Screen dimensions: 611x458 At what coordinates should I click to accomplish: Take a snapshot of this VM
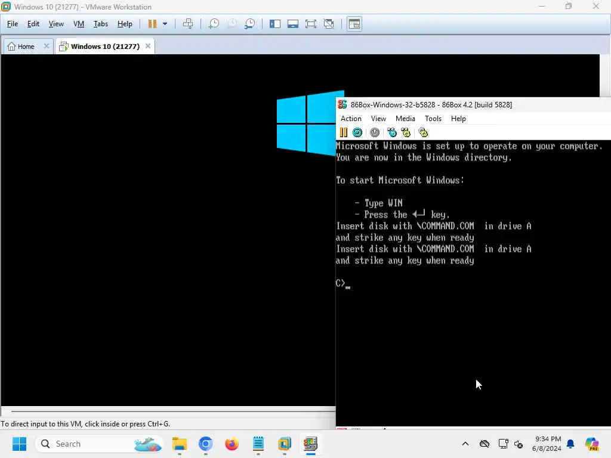[x=214, y=24]
